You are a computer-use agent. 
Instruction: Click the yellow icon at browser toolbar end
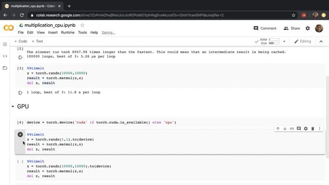click(324, 15)
